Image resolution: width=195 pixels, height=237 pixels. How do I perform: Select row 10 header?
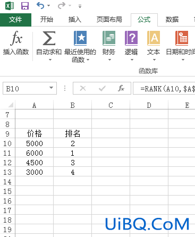(7, 143)
